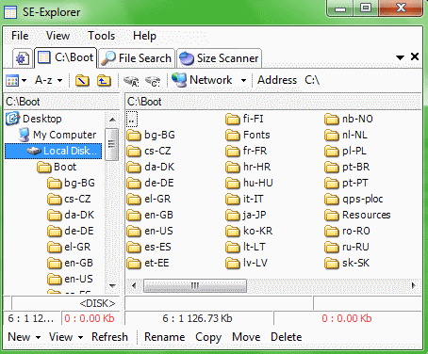Click the file list scroll right arrow

pos(414,285)
